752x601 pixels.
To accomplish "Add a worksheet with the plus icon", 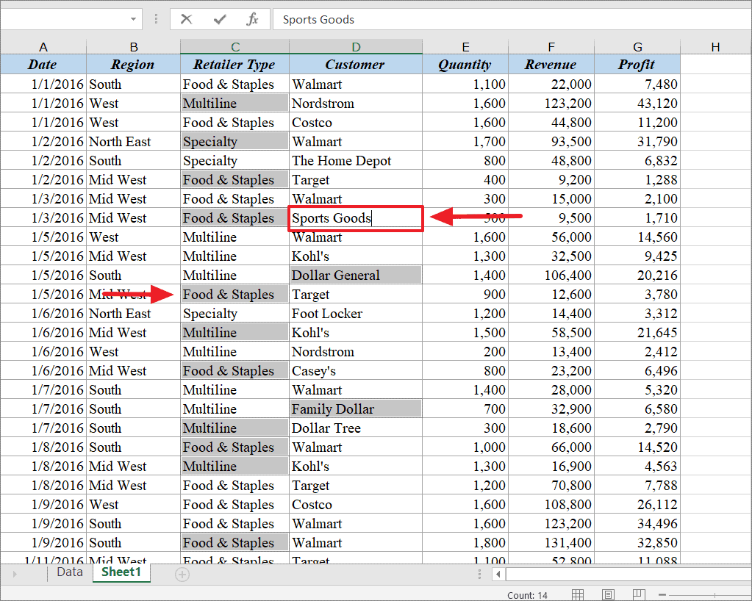I will (x=181, y=572).
